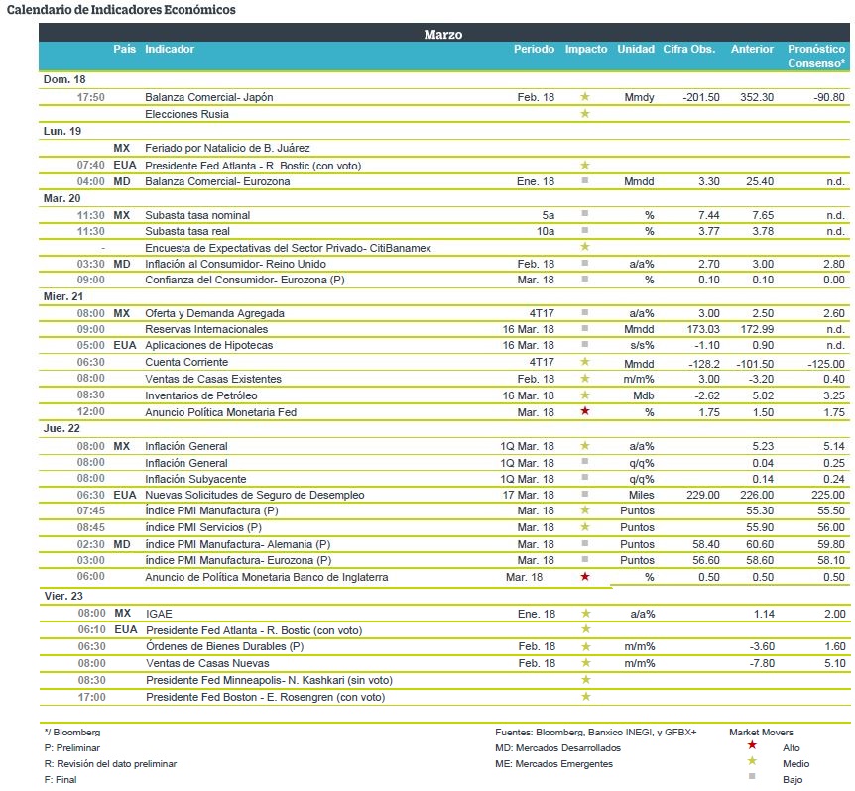Click the star in the Inflación General a/a% row
Screen dimensions: 855x791
pos(585,446)
